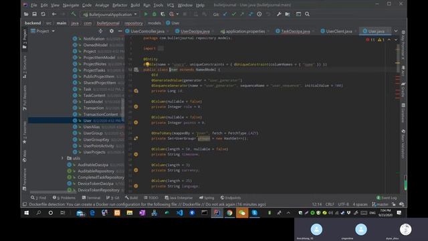Open the VCS menu
Viewport: 428px width, 241px height.
click(171, 5)
